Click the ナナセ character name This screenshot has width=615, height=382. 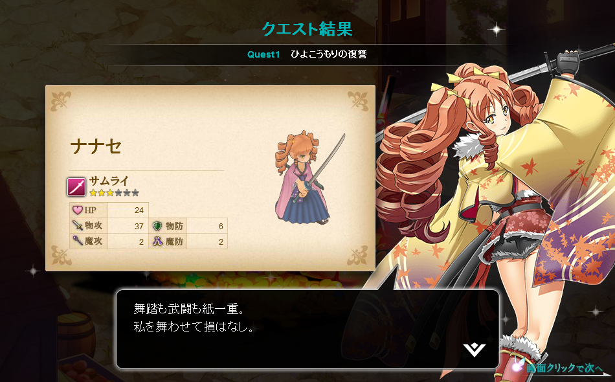point(96,147)
